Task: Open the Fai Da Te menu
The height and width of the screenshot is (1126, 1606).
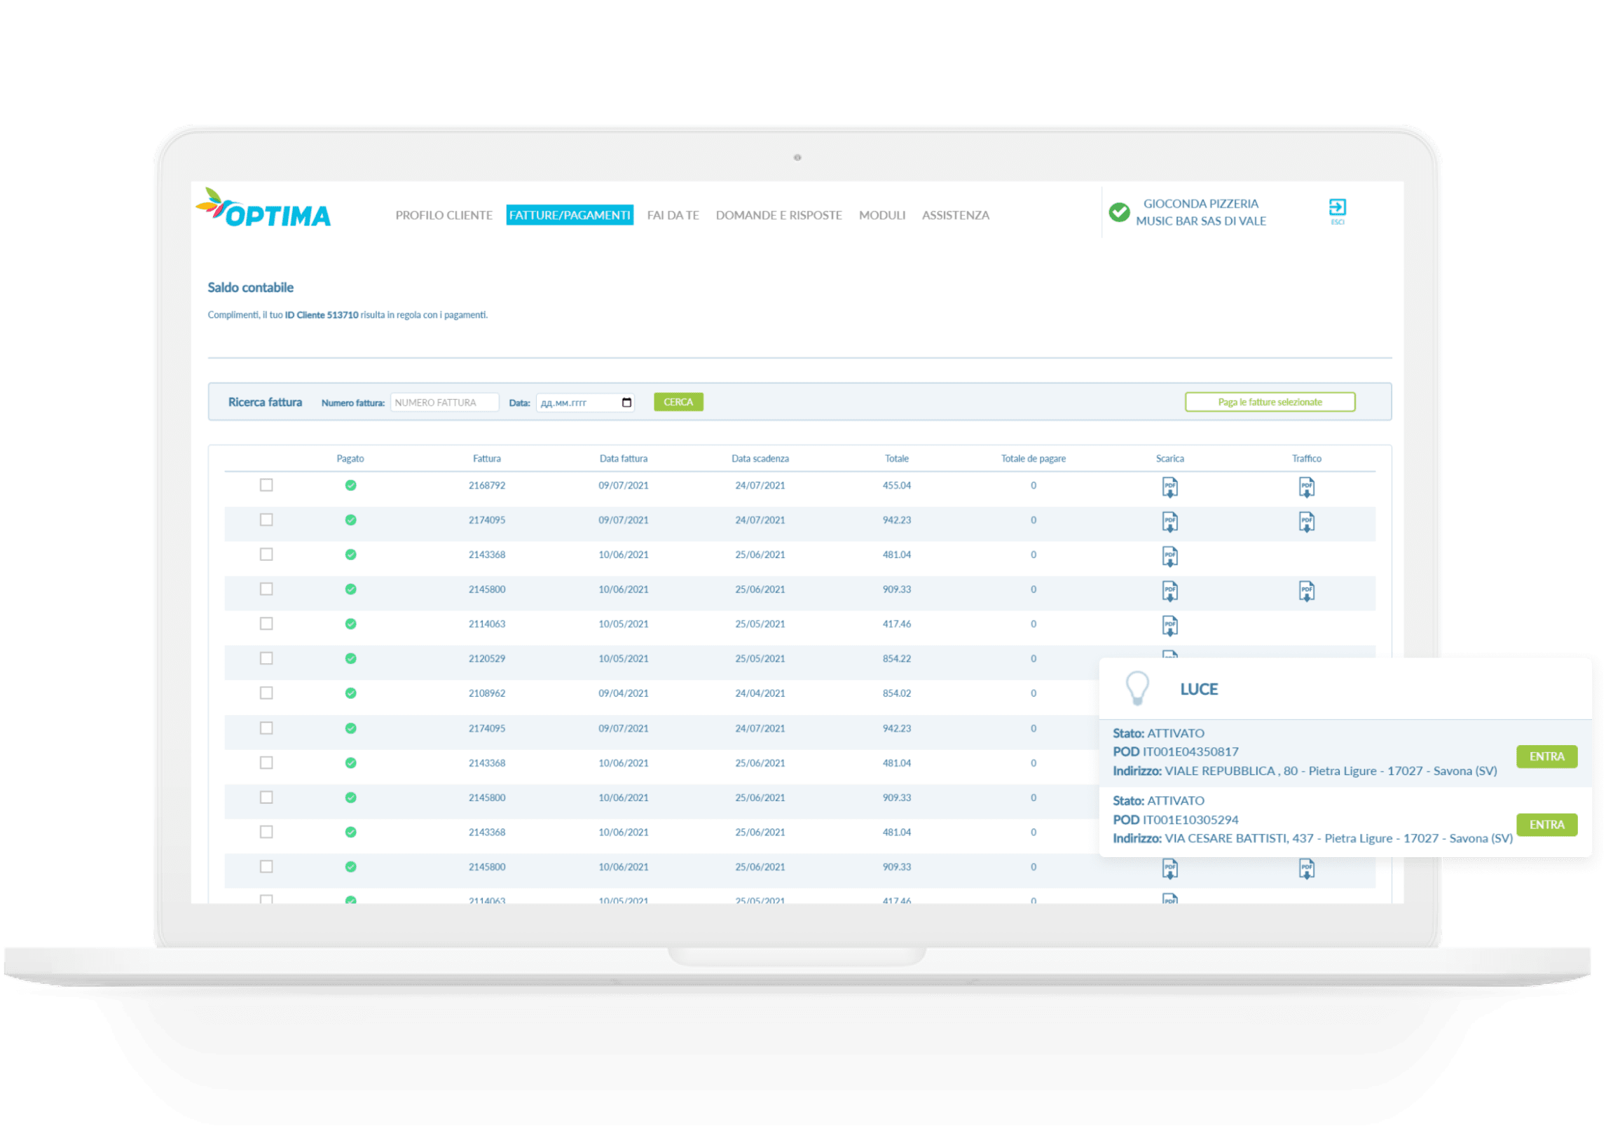Action: pos(673,216)
